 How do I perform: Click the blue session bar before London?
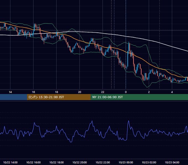(14, 97)
